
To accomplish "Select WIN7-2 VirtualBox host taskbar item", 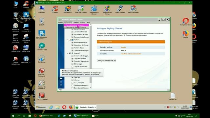I will pos(82,116).
